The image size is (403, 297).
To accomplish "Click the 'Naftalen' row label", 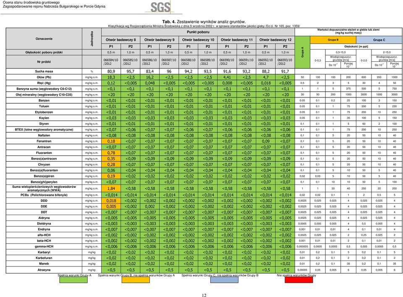I will pos(44,135).
